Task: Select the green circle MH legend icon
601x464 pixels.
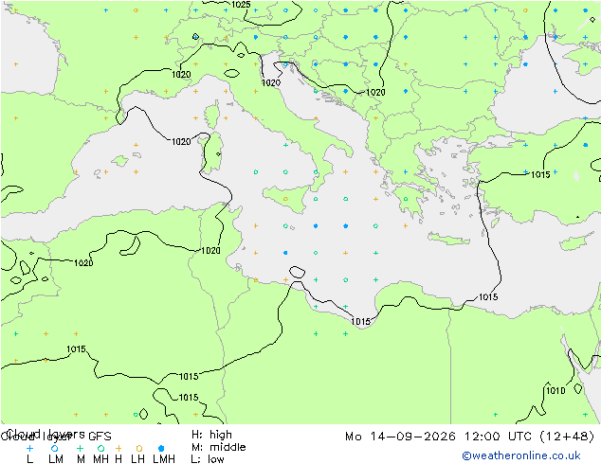Action: 100,448
